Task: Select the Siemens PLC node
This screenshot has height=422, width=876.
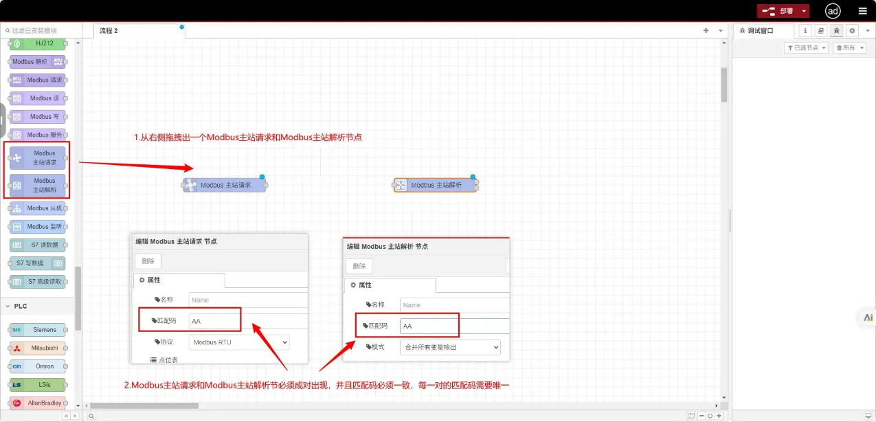Action: (x=38, y=329)
